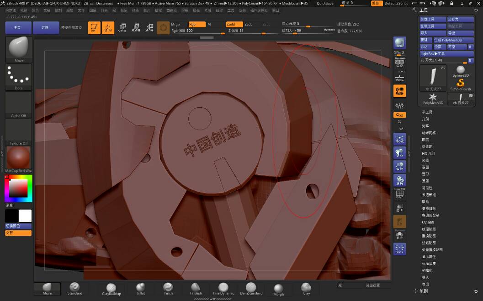The width and height of the screenshot is (483, 301).
Task: Click the 导入 import button in tool panel
Action: 433,33
